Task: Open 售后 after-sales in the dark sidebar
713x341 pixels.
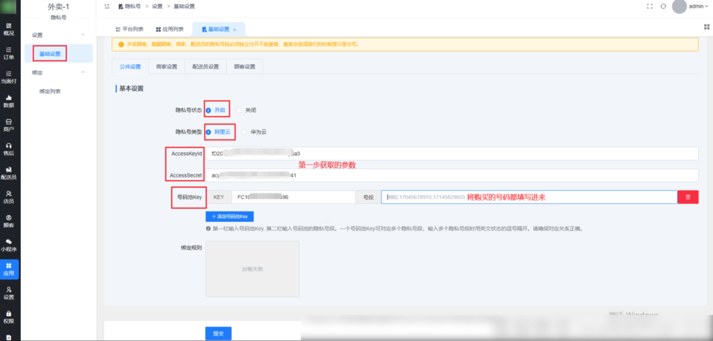Action: point(9,149)
